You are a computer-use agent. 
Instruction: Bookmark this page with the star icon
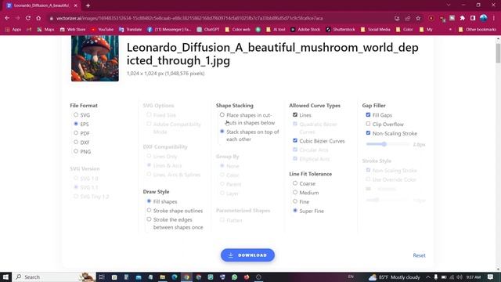click(418, 18)
